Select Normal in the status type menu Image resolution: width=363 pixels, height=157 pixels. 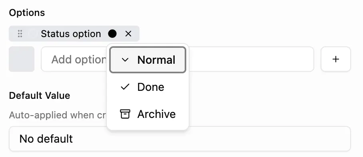point(148,60)
